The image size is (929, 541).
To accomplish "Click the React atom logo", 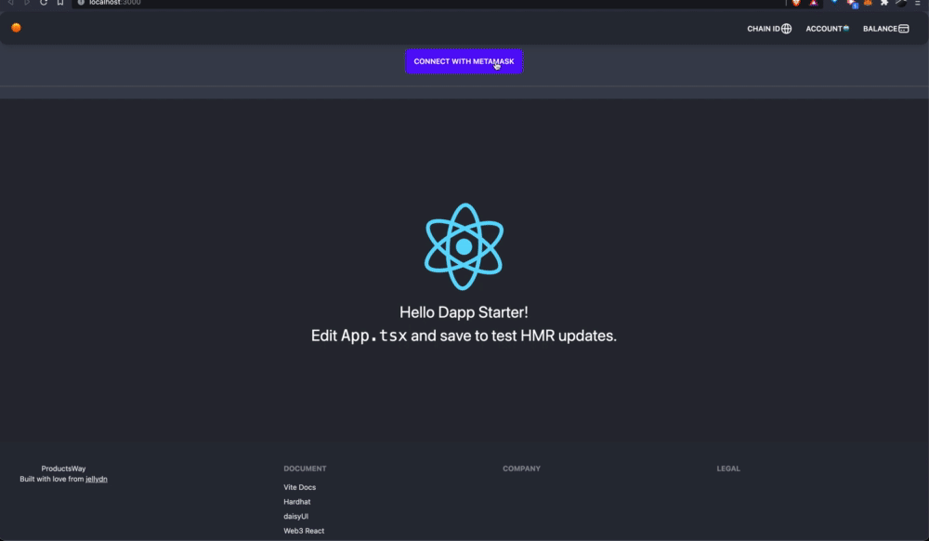I will pos(464,246).
